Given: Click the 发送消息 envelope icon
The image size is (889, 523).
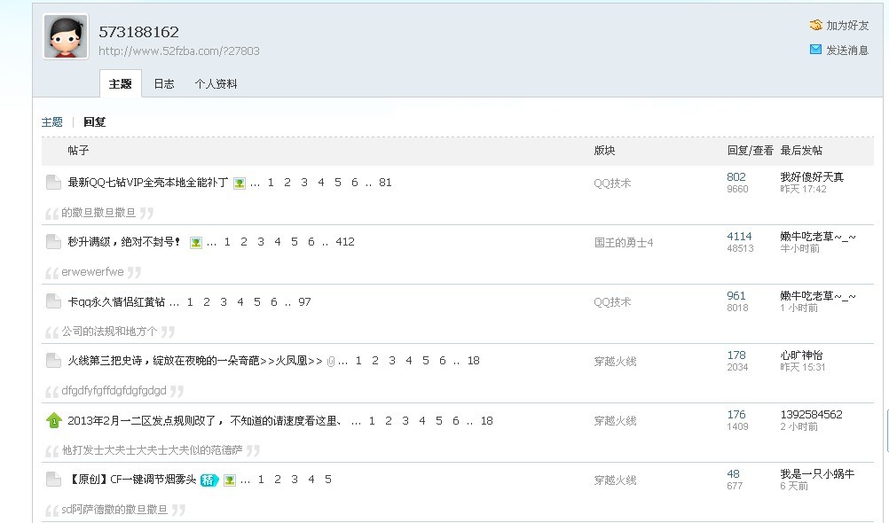Looking at the screenshot, I should click(x=815, y=50).
